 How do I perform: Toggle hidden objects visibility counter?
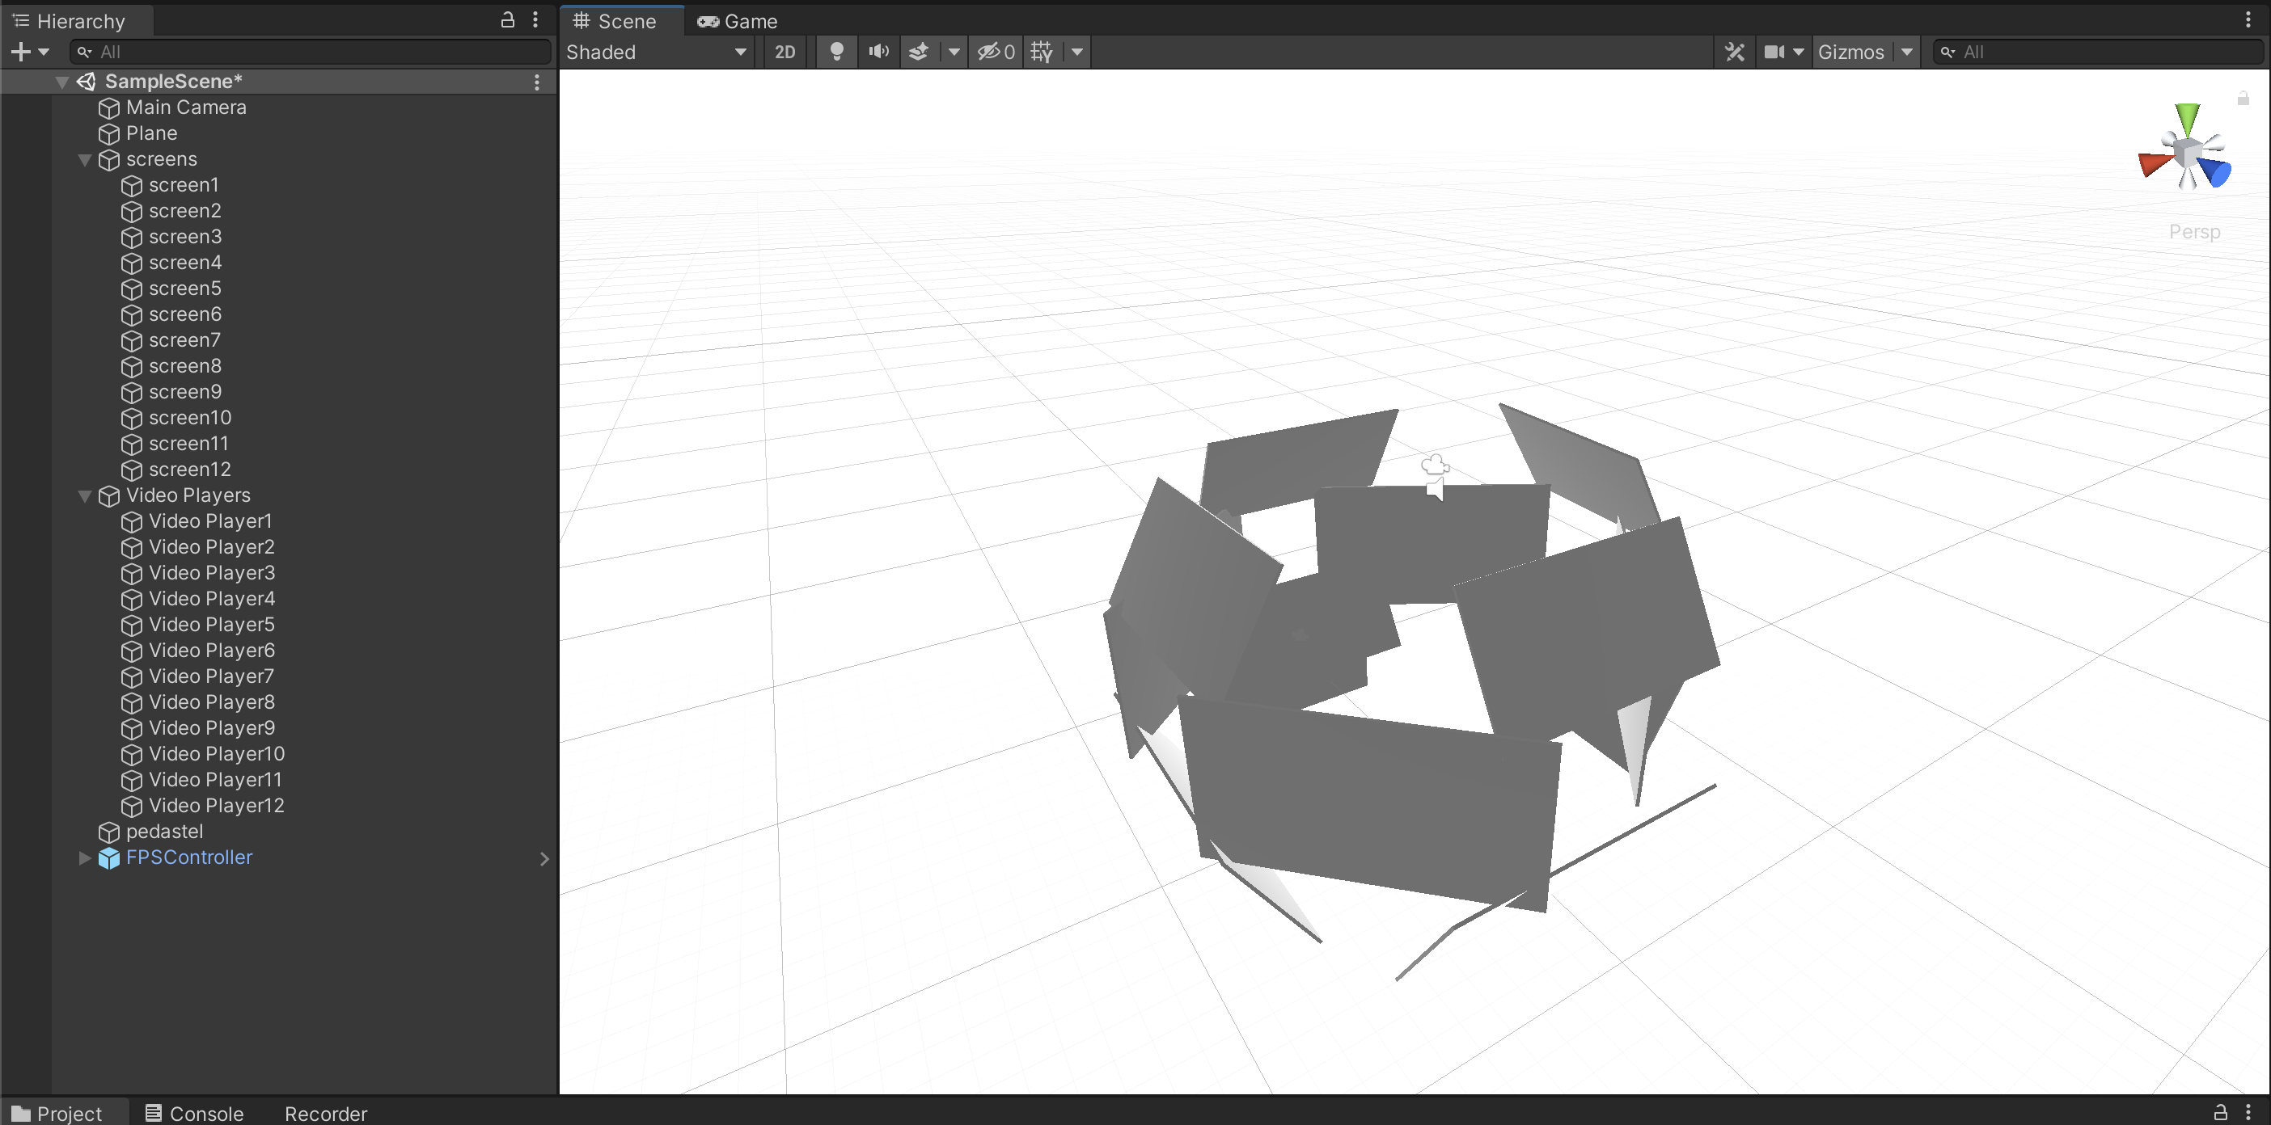click(x=996, y=52)
